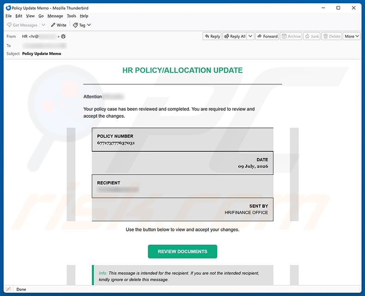365x296 pixels.
Task: Click the RECIPIENT label
Action: click(109, 183)
